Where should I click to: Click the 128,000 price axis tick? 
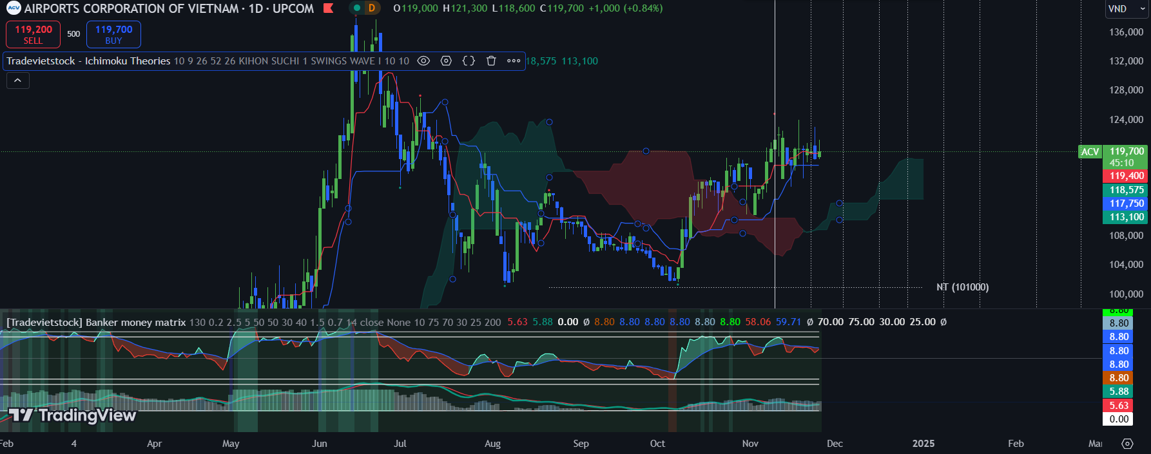(1126, 90)
